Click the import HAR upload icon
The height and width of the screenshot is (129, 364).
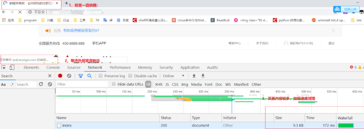click(194, 76)
